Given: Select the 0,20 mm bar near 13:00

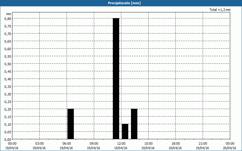Looking at the screenshot, I should [x=134, y=124].
